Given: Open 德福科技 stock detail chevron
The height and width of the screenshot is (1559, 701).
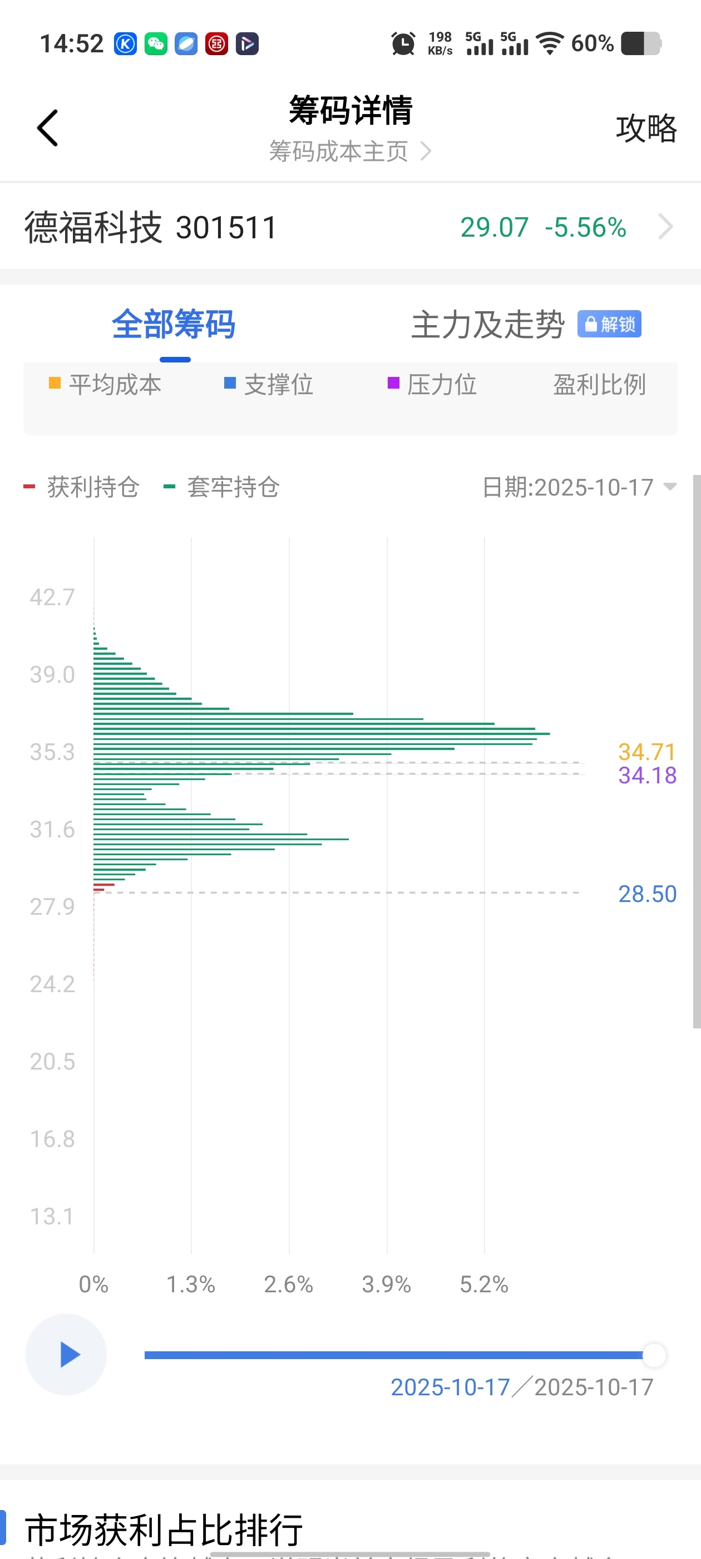Looking at the screenshot, I should click(665, 227).
